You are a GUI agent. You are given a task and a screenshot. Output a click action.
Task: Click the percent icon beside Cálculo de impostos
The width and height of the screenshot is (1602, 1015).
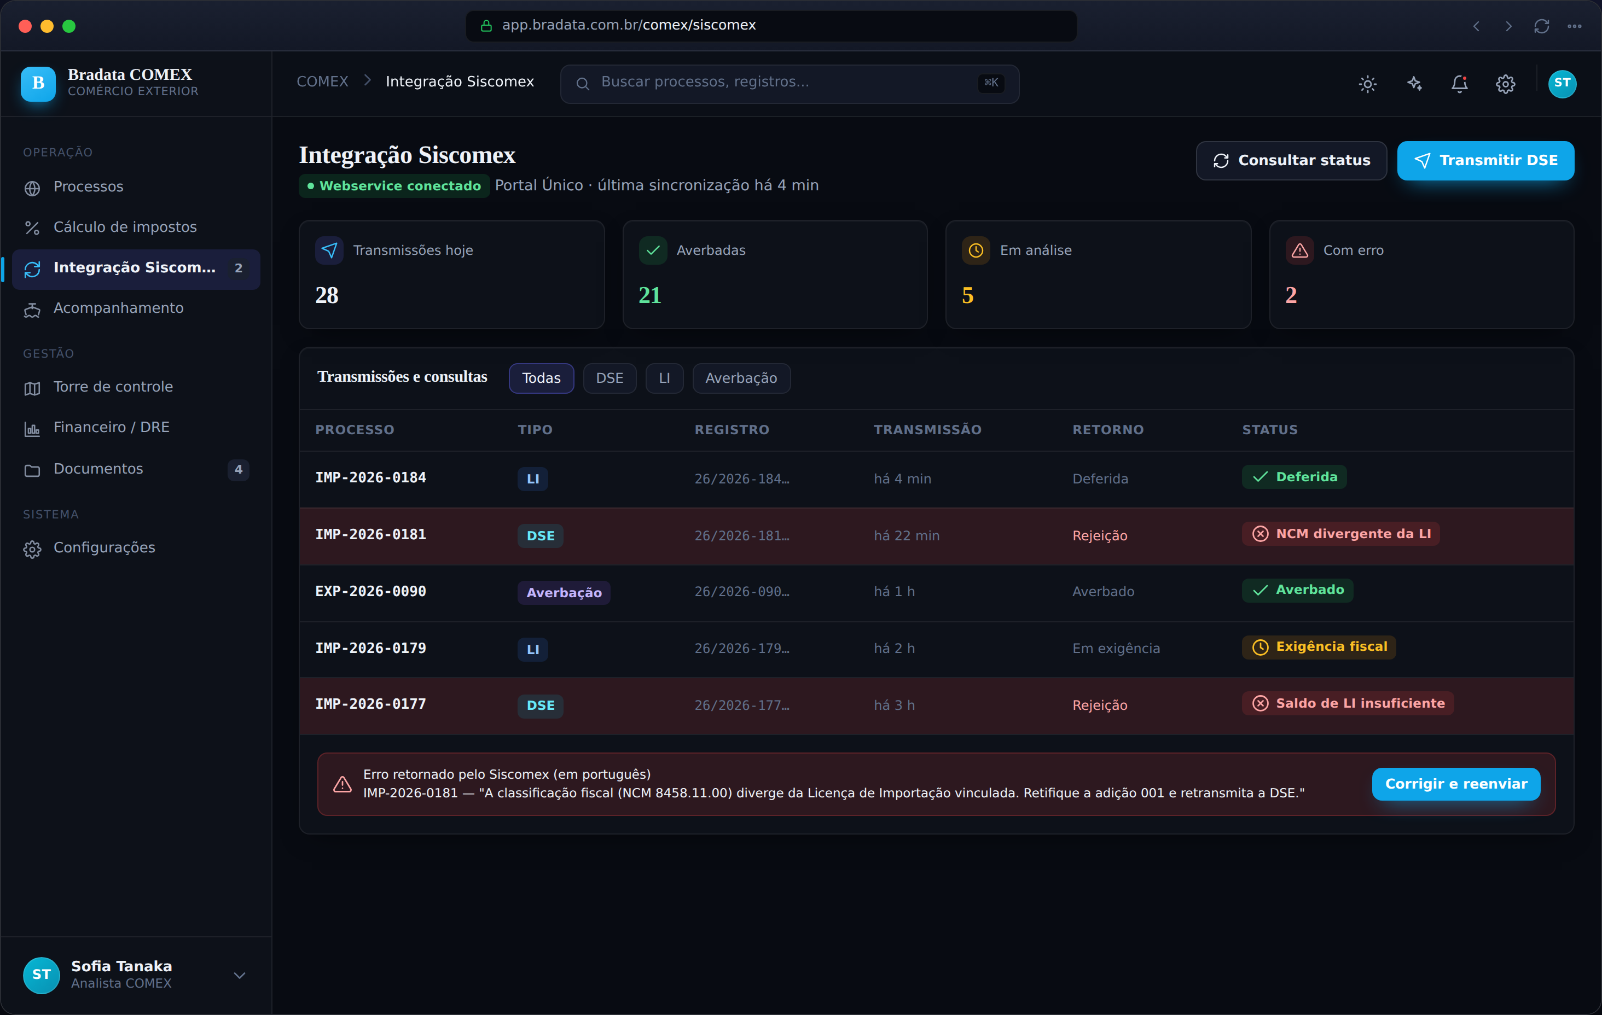point(32,228)
